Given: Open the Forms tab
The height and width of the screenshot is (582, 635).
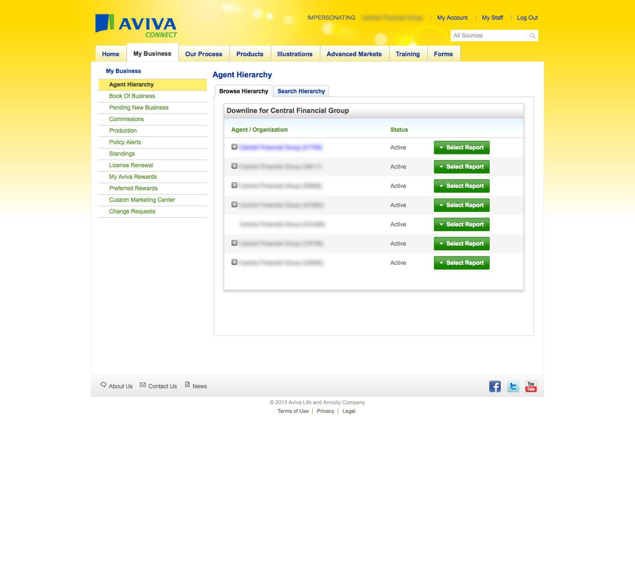Looking at the screenshot, I should click(x=444, y=54).
